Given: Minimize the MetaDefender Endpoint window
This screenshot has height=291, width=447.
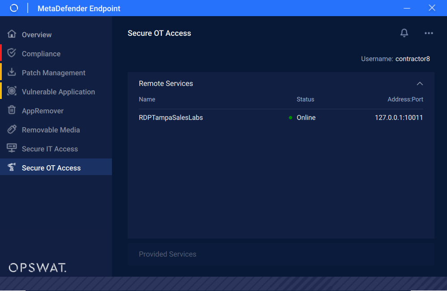Looking at the screenshot, I should (x=407, y=8).
